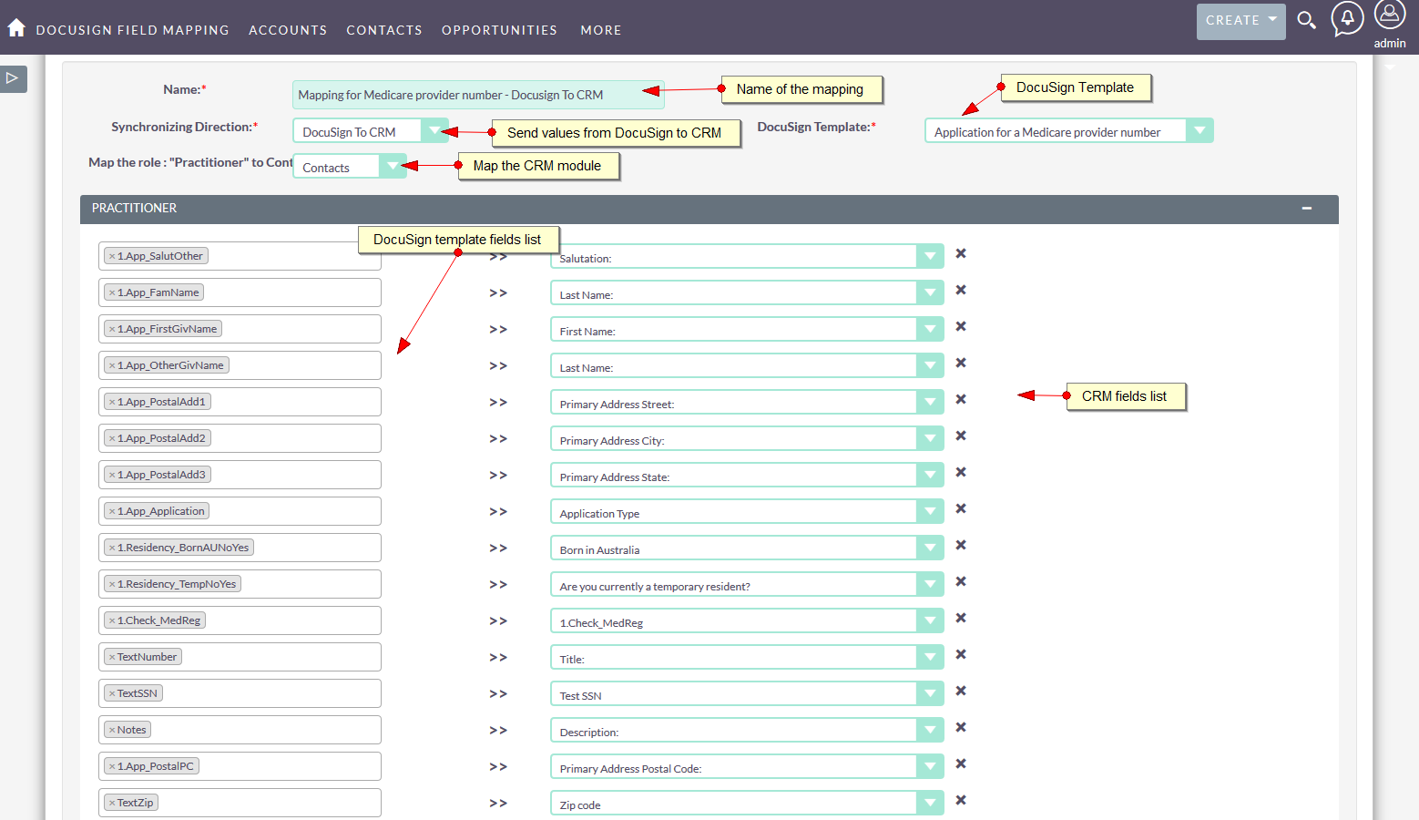Screen dimensions: 1419x820
Task: Open the search magnifier icon
Action: click(1306, 20)
